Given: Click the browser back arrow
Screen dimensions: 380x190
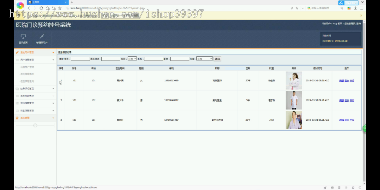Looking at the screenshot, I should point(29,8).
